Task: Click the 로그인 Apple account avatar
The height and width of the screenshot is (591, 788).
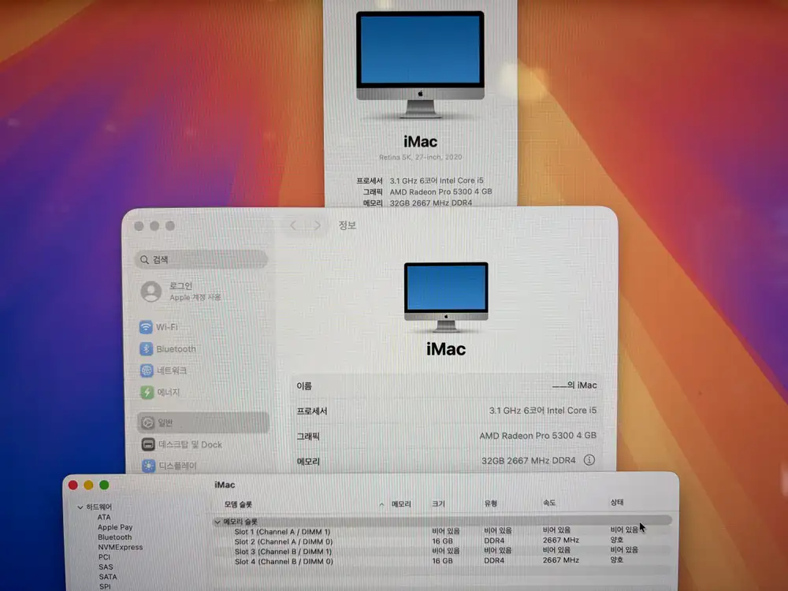Action: 151,292
